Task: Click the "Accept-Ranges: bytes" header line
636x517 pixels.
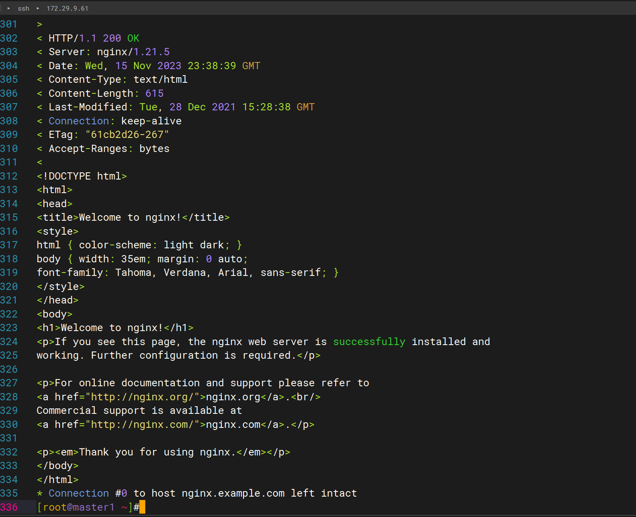Action: (x=103, y=149)
